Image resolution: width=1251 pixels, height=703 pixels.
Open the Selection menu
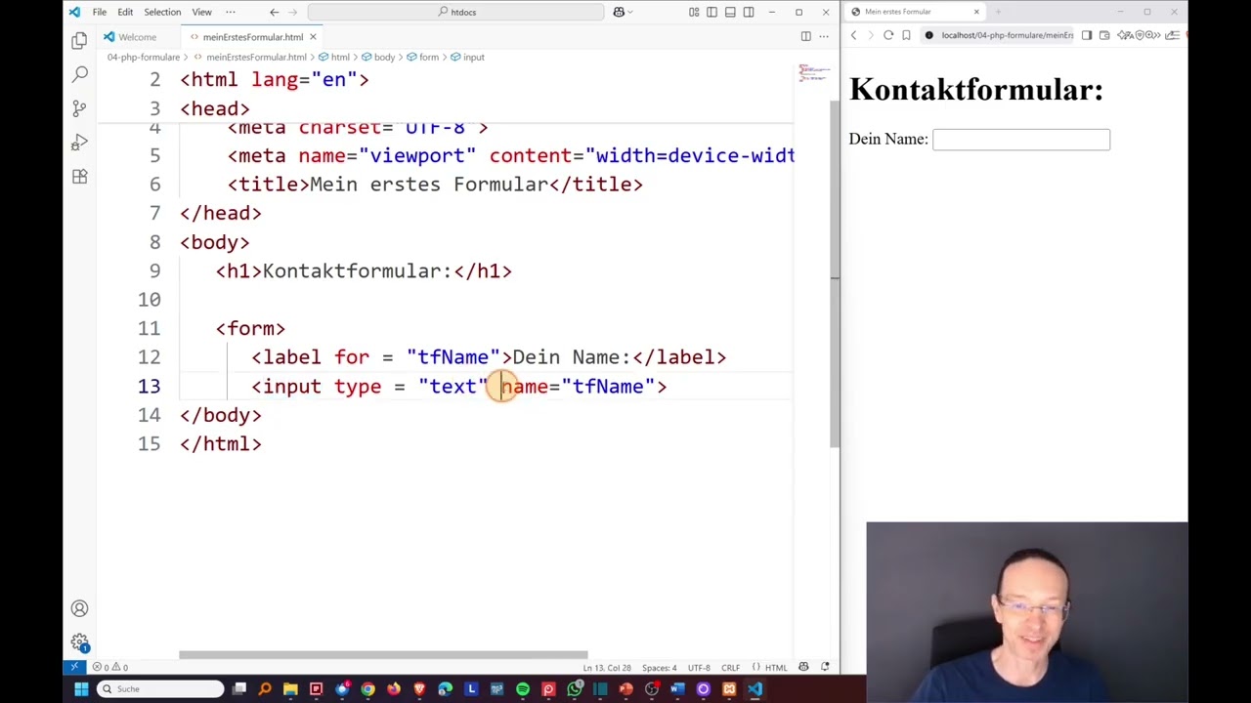pyautogui.click(x=162, y=12)
